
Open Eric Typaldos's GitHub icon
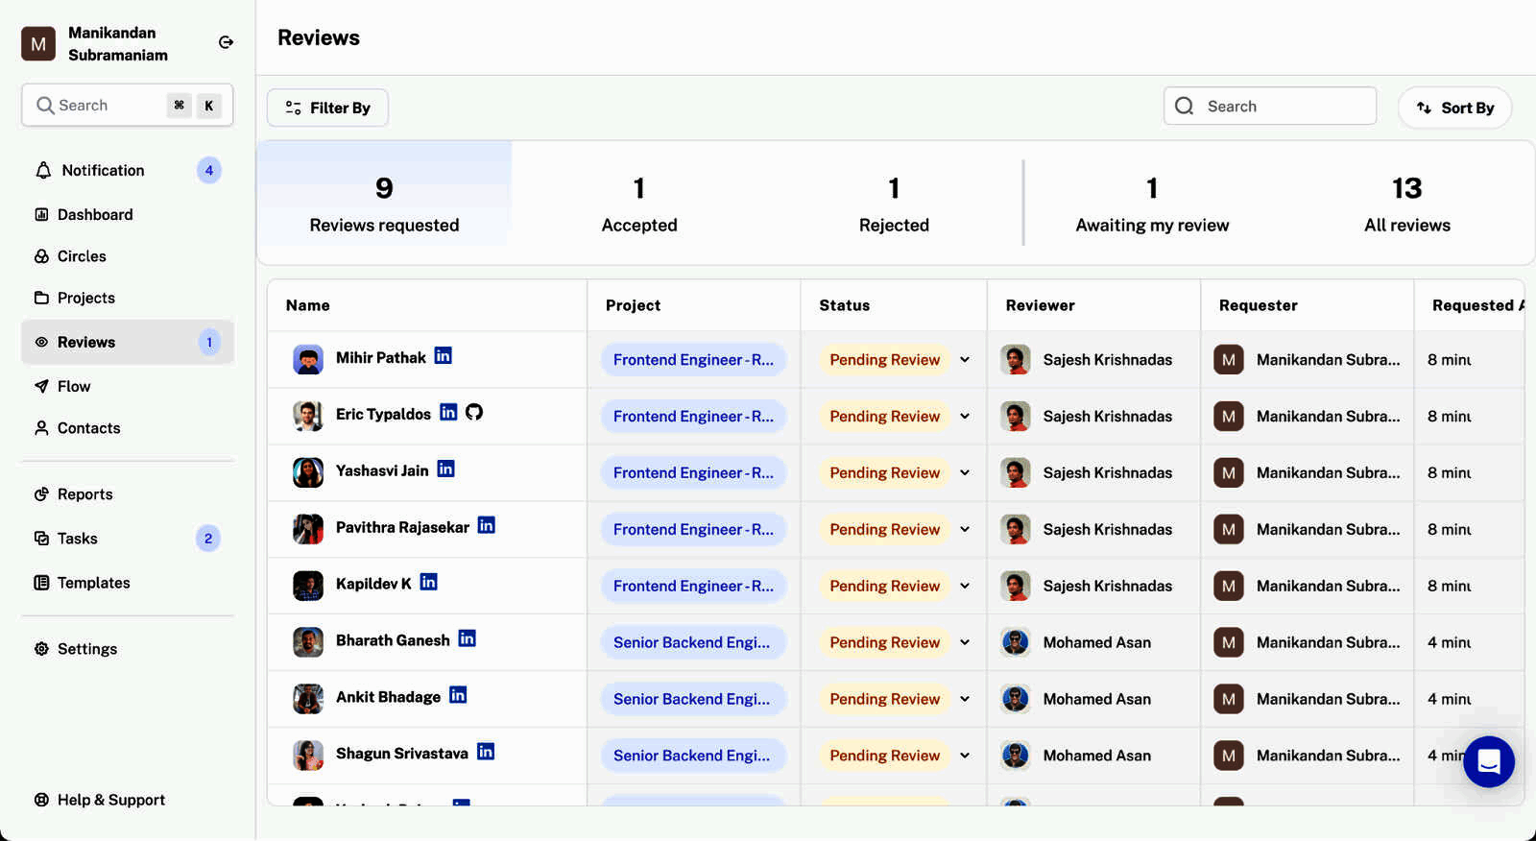point(474,413)
